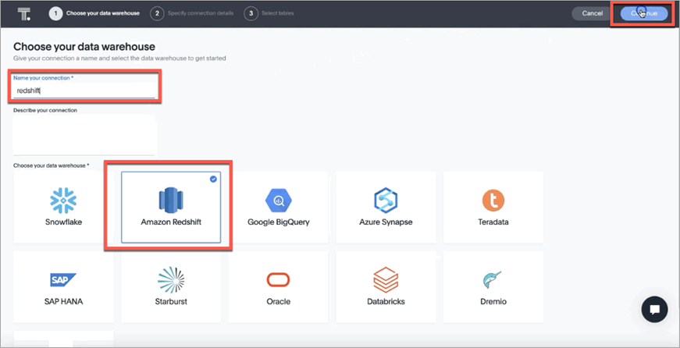This screenshot has height=348, width=680.
Task: Go to step 2 Specify connection details
Action: [192, 13]
